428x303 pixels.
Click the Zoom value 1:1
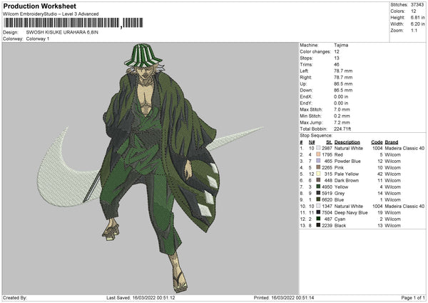414,30
